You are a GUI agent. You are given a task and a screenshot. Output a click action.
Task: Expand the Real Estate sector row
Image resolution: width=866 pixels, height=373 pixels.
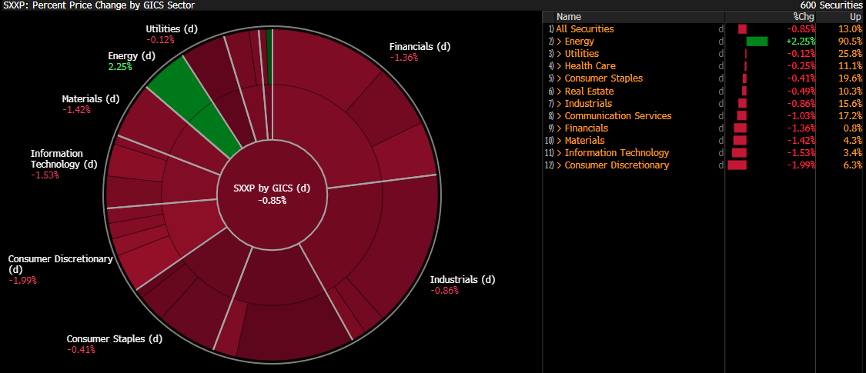[560, 91]
